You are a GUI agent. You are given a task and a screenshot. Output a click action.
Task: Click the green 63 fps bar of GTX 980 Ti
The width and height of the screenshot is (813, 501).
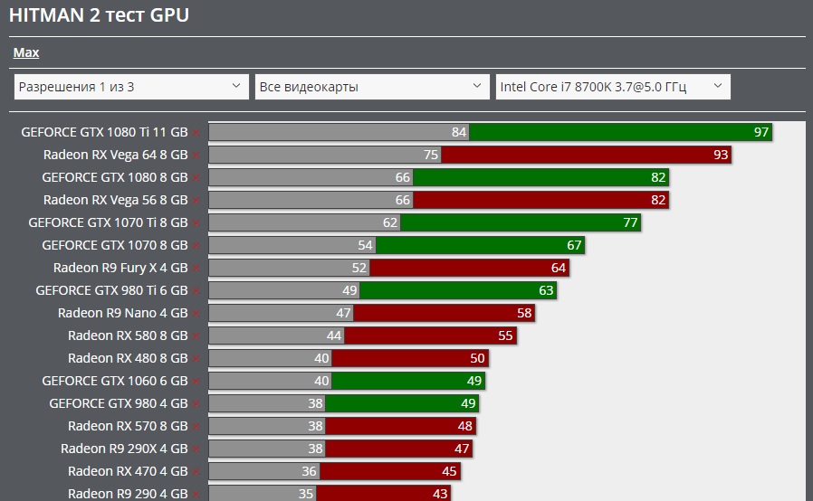pyautogui.click(x=458, y=290)
